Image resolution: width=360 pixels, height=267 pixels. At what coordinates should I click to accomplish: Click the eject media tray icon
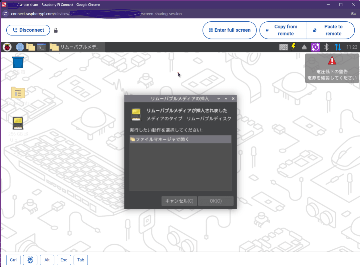(x=304, y=47)
